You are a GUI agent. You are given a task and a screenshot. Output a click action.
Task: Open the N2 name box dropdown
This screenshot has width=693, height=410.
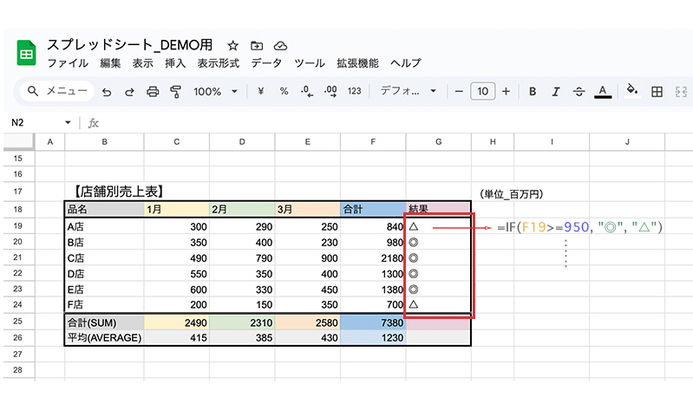tap(68, 123)
